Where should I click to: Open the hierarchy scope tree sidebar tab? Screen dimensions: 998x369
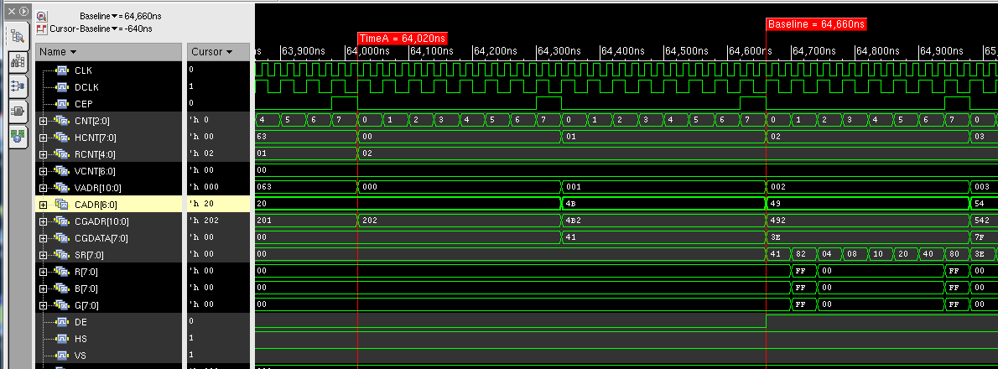[18, 62]
